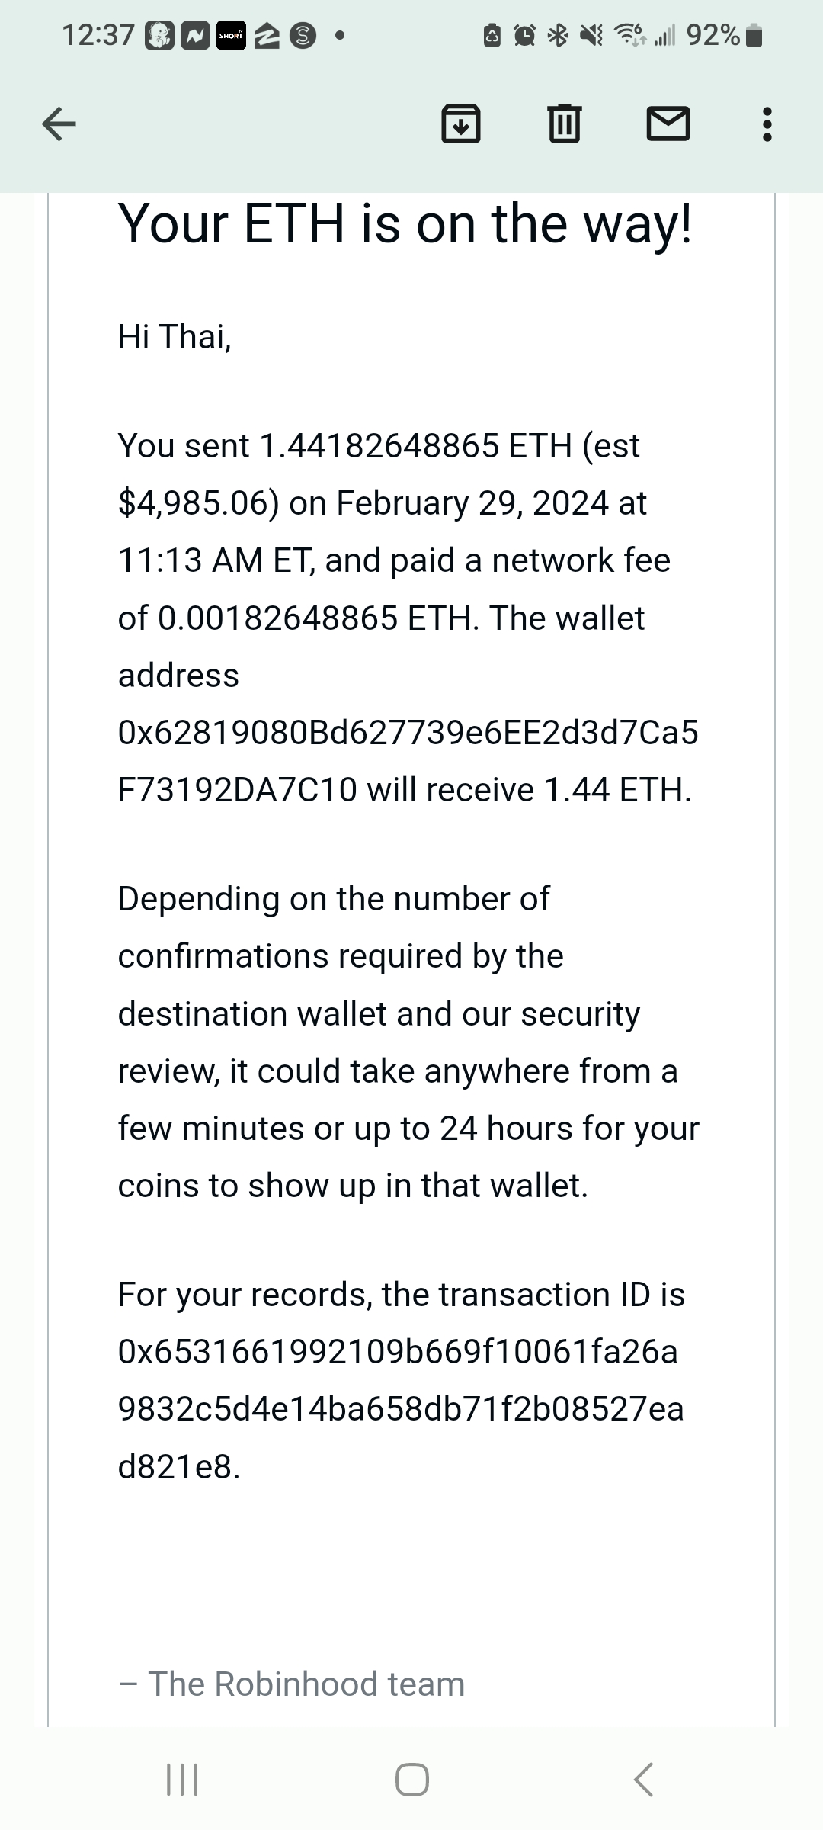This screenshot has height=1830, width=823.
Task: Tap the Zillow notification icon in status bar
Action: click(x=267, y=36)
